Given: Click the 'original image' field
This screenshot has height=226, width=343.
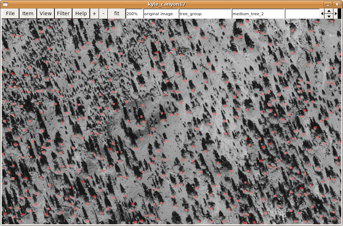Looking at the screenshot, I should click(x=161, y=14).
